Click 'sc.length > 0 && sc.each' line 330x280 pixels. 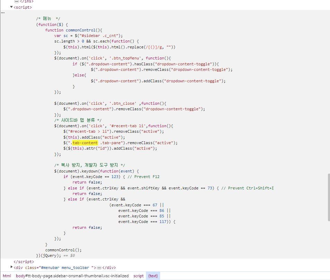click(x=97, y=41)
